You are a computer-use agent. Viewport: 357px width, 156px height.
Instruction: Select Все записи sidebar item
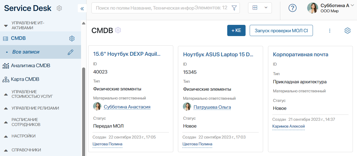click(x=26, y=52)
